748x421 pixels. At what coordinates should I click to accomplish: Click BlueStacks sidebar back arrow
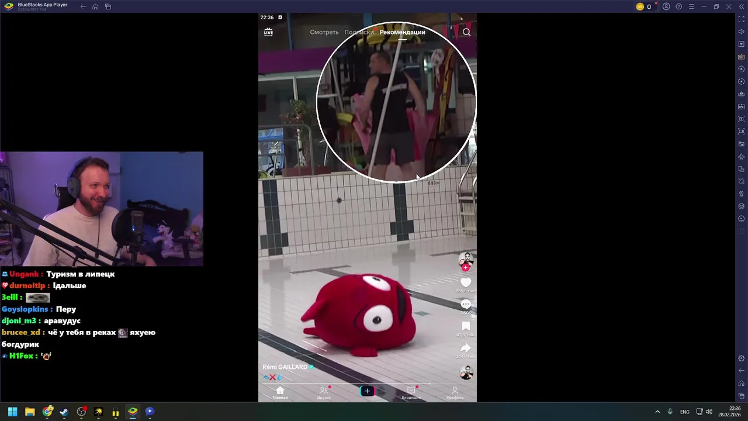pyautogui.click(x=742, y=371)
